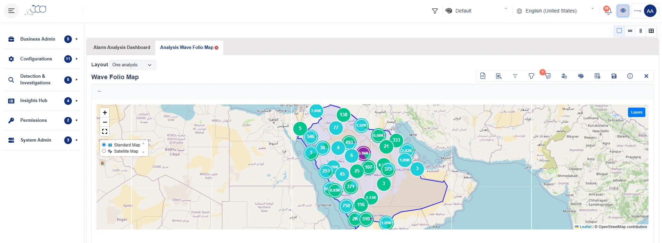The height and width of the screenshot is (243, 662).
Task: Click the purple 3.94K map cluster
Action: coord(363,153)
